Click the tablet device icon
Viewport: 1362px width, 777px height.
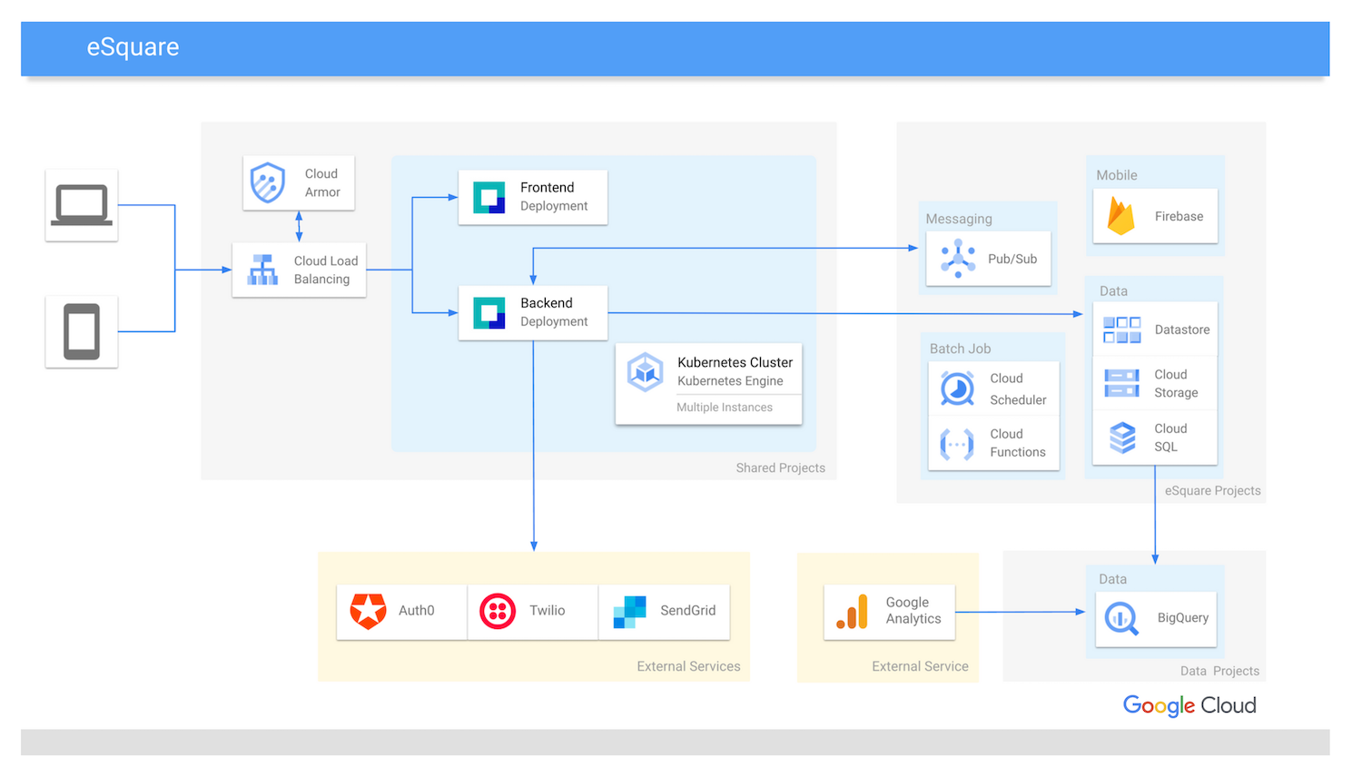point(82,332)
